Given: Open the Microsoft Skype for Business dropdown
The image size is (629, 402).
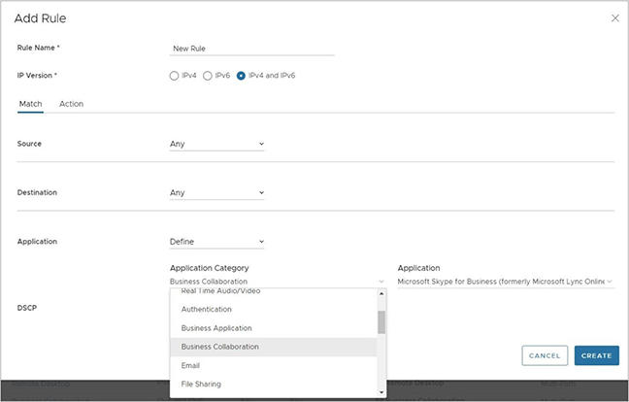Looking at the screenshot, I should [505, 282].
